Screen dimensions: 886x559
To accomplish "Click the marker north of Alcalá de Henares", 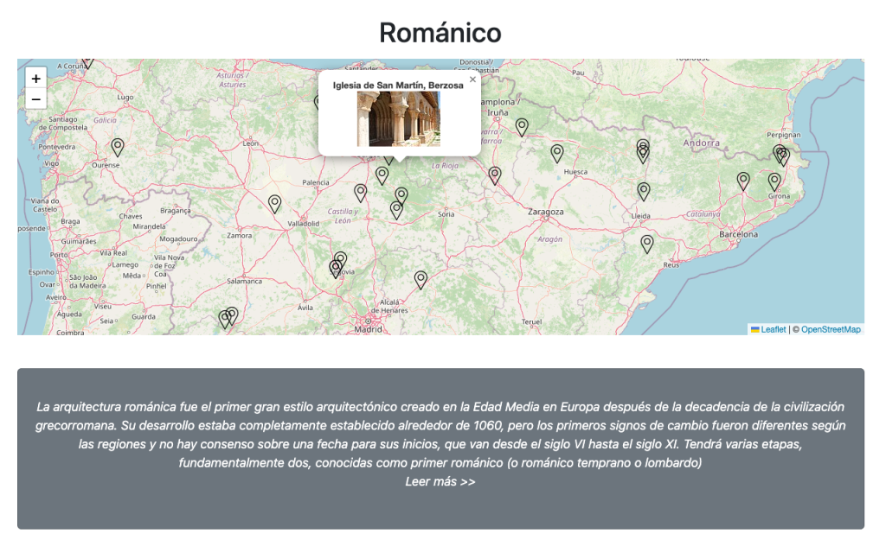I will pos(421,279).
